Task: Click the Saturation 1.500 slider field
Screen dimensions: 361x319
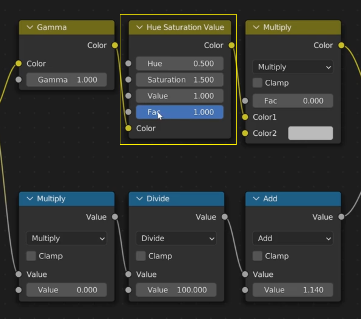Action: (x=179, y=80)
